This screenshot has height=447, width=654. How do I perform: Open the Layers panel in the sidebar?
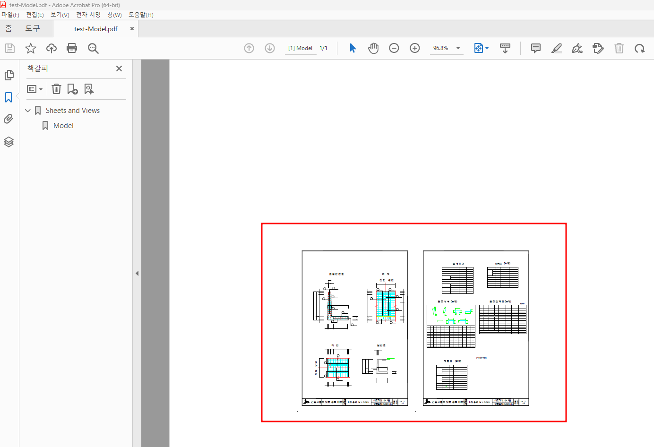click(x=9, y=142)
